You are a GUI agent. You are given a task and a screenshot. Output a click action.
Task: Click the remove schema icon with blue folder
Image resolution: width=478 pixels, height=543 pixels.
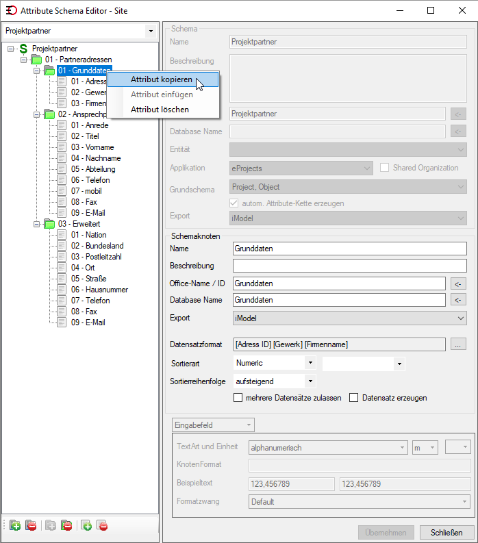click(x=31, y=525)
